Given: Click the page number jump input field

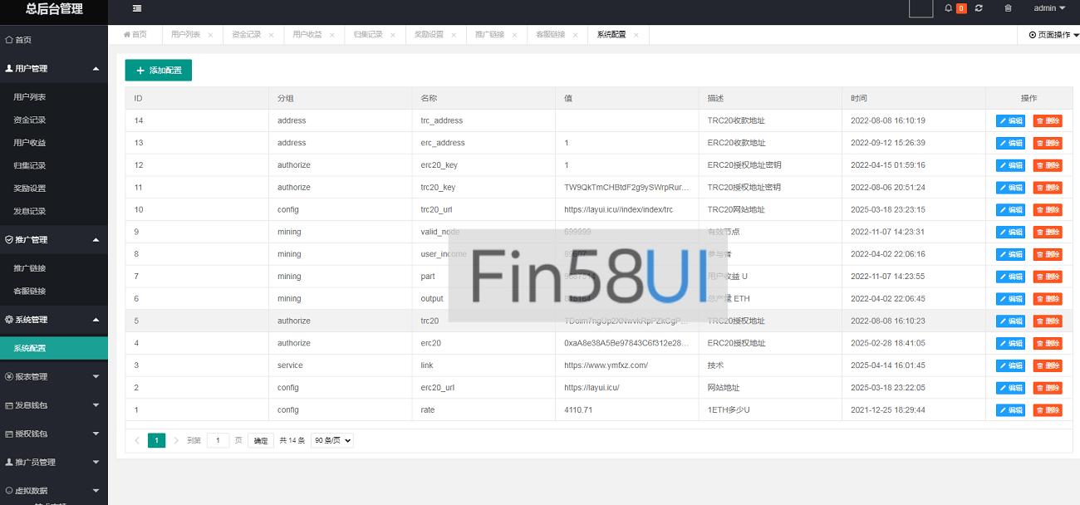Looking at the screenshot, I should point(218,441).
